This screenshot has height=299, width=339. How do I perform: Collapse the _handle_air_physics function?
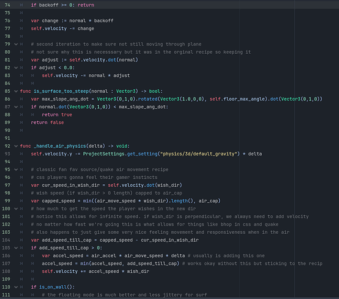pos(16,146)
